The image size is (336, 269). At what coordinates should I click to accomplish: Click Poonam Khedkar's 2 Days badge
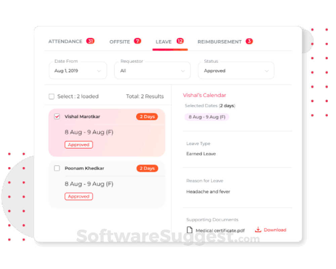pos(147,168)
